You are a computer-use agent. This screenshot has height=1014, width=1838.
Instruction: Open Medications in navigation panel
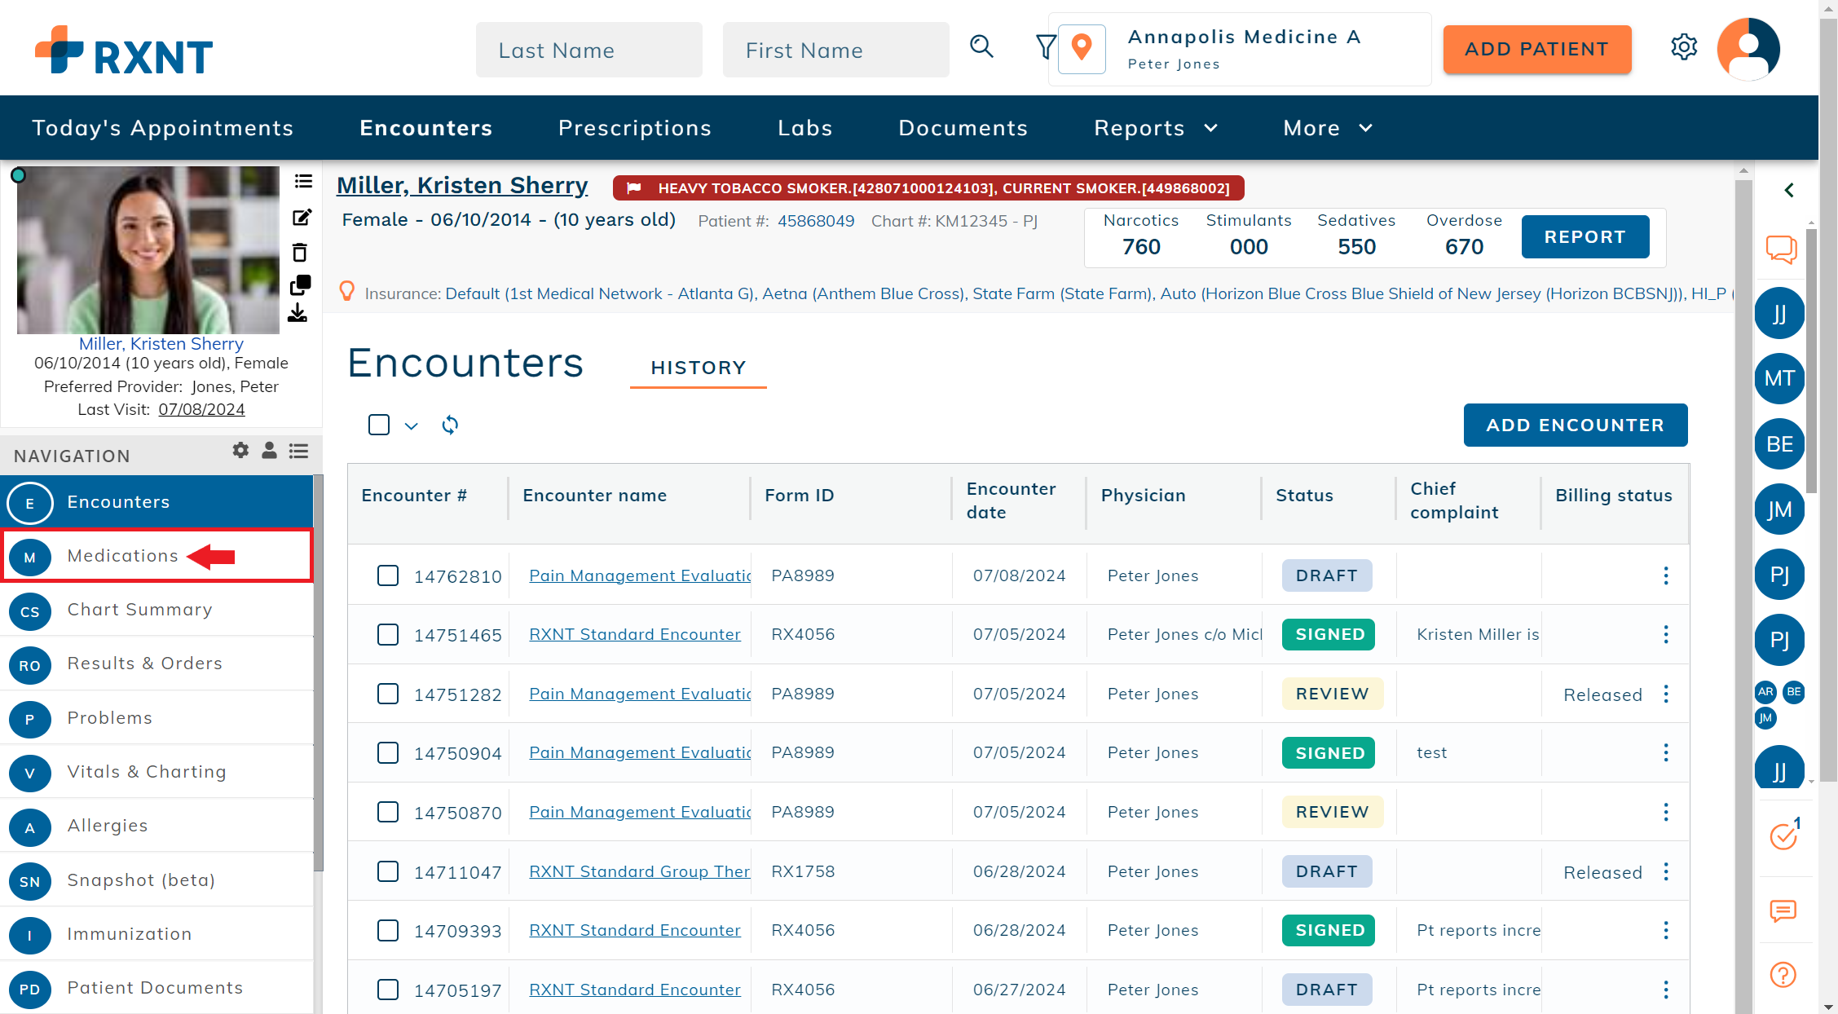(x=122, y=556)
